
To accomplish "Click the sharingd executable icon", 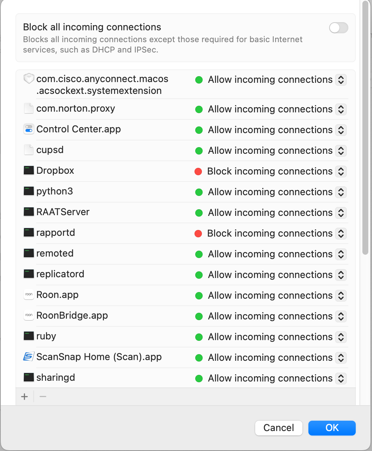I will (28, 377).
